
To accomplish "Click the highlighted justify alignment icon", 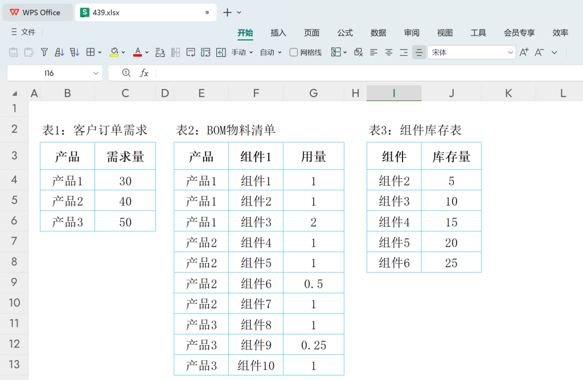I will pyautogui.click(x=419, y=52).
